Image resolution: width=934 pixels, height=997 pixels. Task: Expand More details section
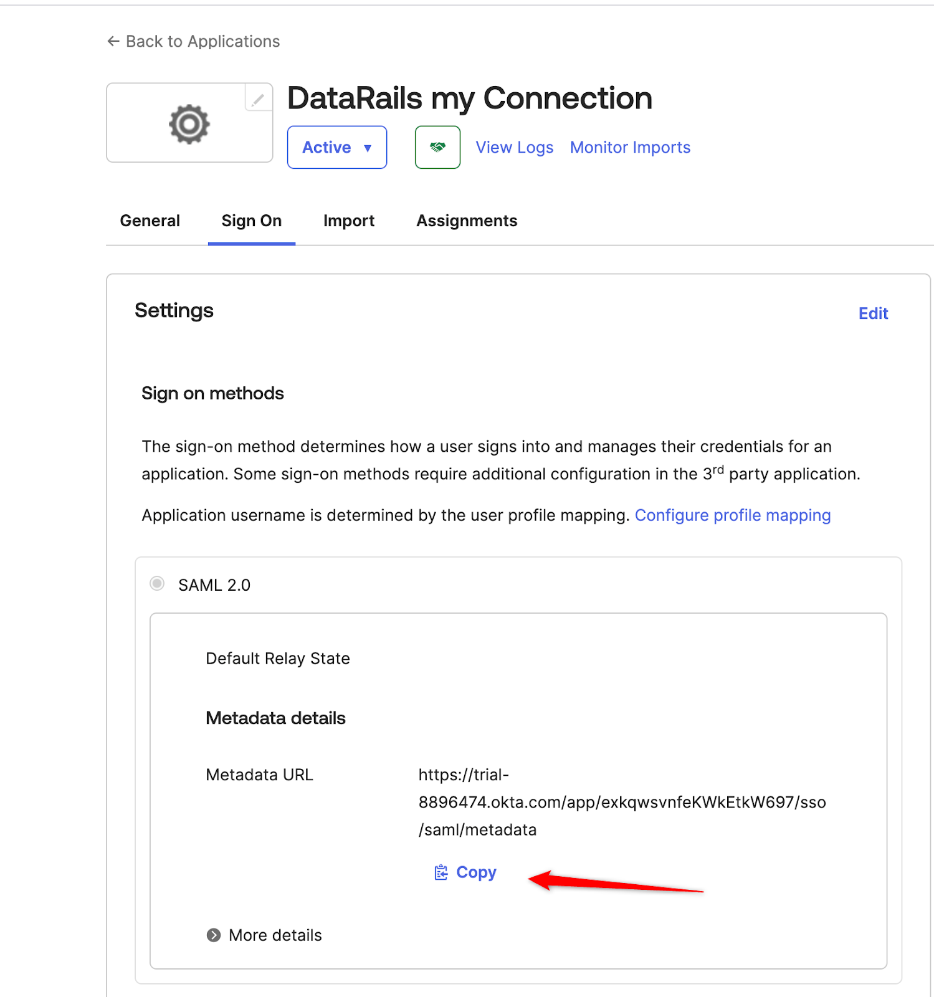264,935
